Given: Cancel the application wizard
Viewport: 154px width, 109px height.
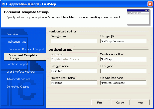Looking at the screenshot, I should 120,103.
